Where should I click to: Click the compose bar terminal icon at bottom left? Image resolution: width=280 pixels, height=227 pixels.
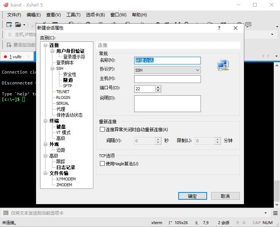tap(6, 213)
